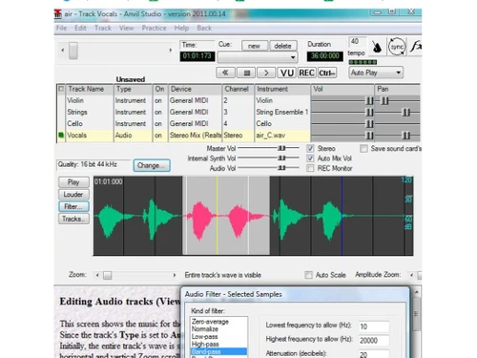Click the stop transport button
The width and height of the screenshot is (477, 358).
pyautogui.click(x=246, y=73)
